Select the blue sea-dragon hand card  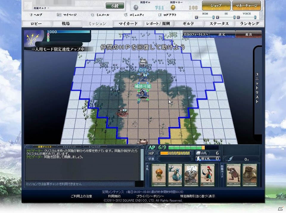click(x=175, y=175)
